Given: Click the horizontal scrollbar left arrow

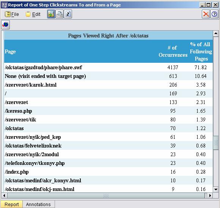Looking at the screenshot, I should (x=4, y=196).
